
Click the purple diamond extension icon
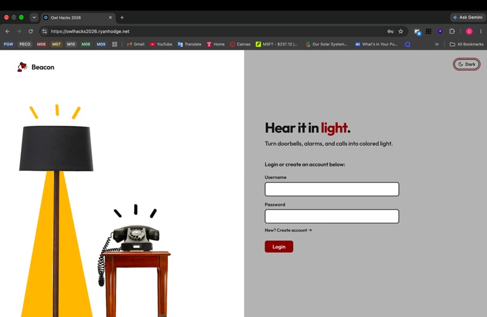[440, 31]
